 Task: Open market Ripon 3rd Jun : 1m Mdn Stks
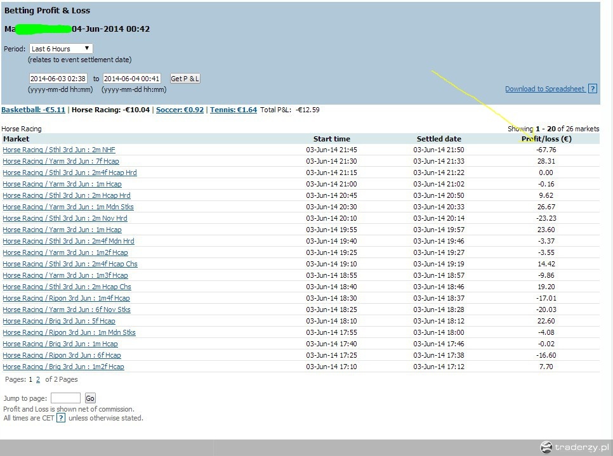69,332
